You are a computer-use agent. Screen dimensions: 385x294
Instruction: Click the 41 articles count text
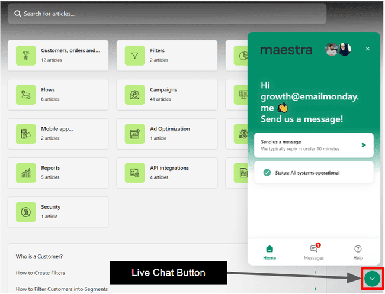coord(161,99)
